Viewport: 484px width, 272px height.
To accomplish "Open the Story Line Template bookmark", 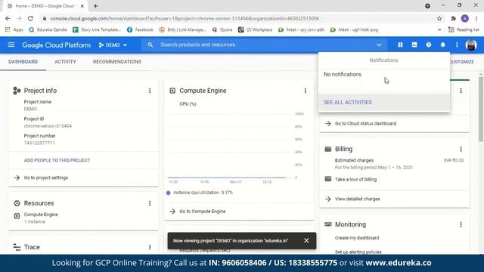I will point(97,29).
